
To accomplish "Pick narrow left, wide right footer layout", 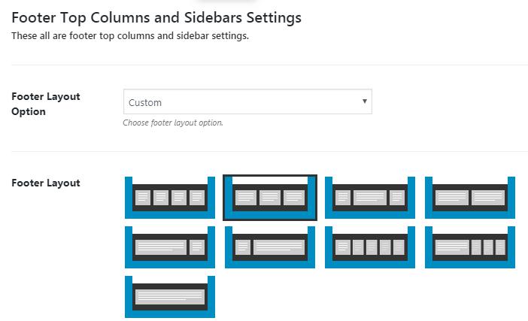I will tap(270, 247).
